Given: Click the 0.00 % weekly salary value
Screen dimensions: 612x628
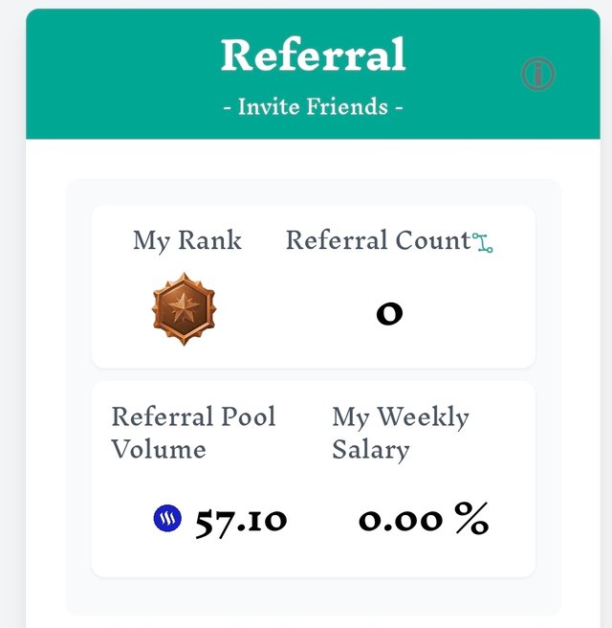Looking at the screenshot, I should [x=424, y=519].
